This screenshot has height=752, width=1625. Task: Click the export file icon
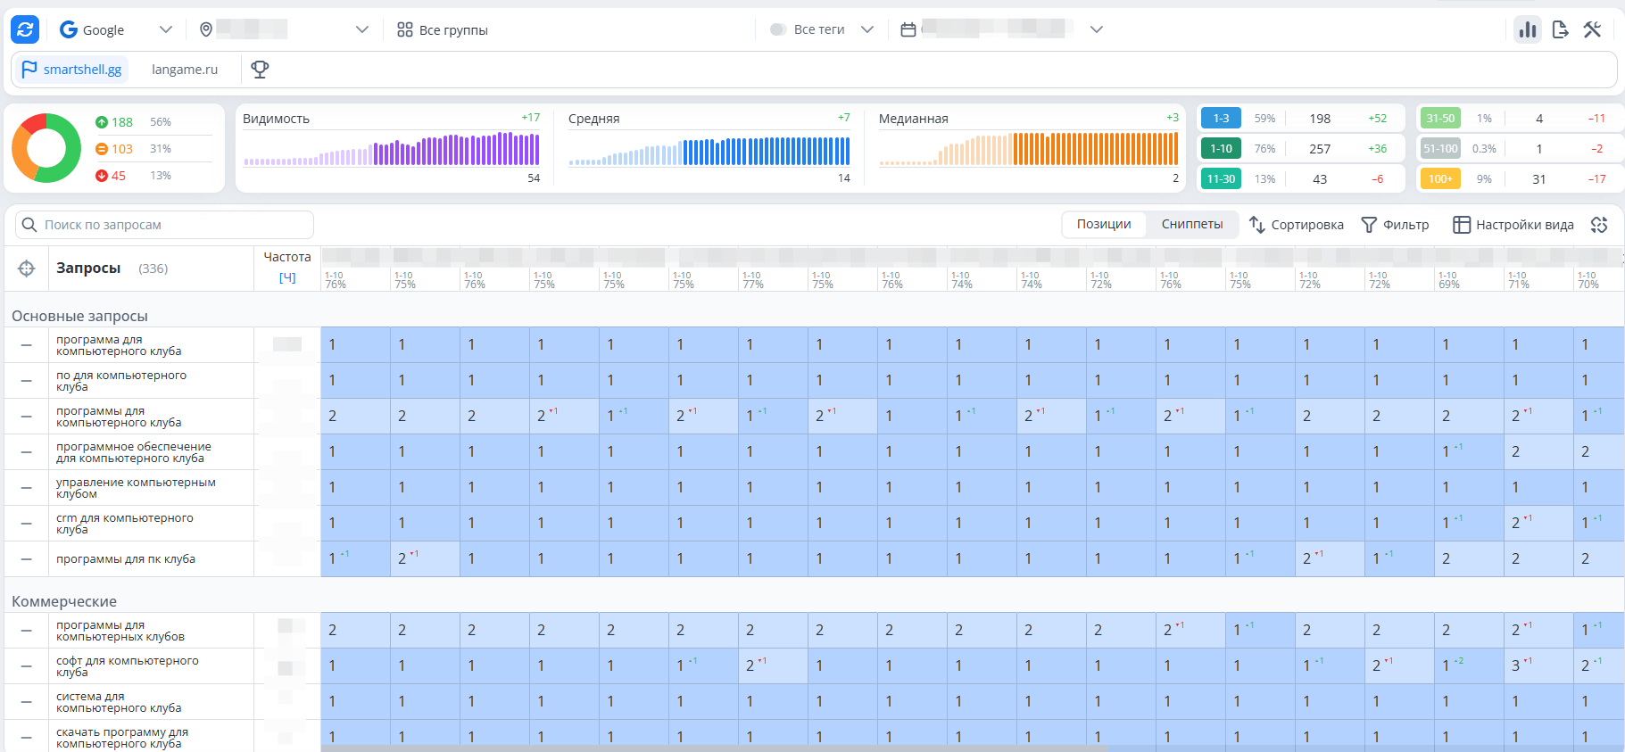point(1560,29)
